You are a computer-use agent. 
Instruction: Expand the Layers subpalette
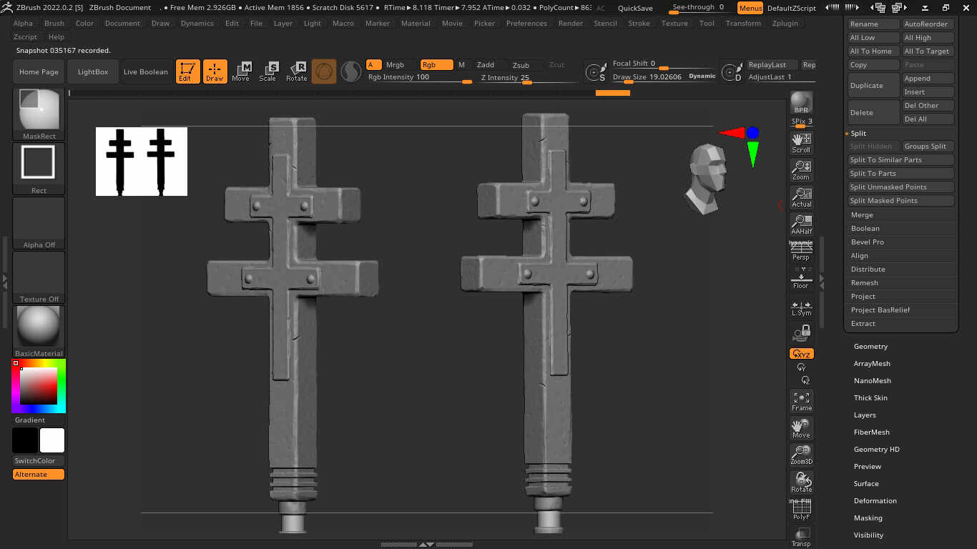(865, 415)
